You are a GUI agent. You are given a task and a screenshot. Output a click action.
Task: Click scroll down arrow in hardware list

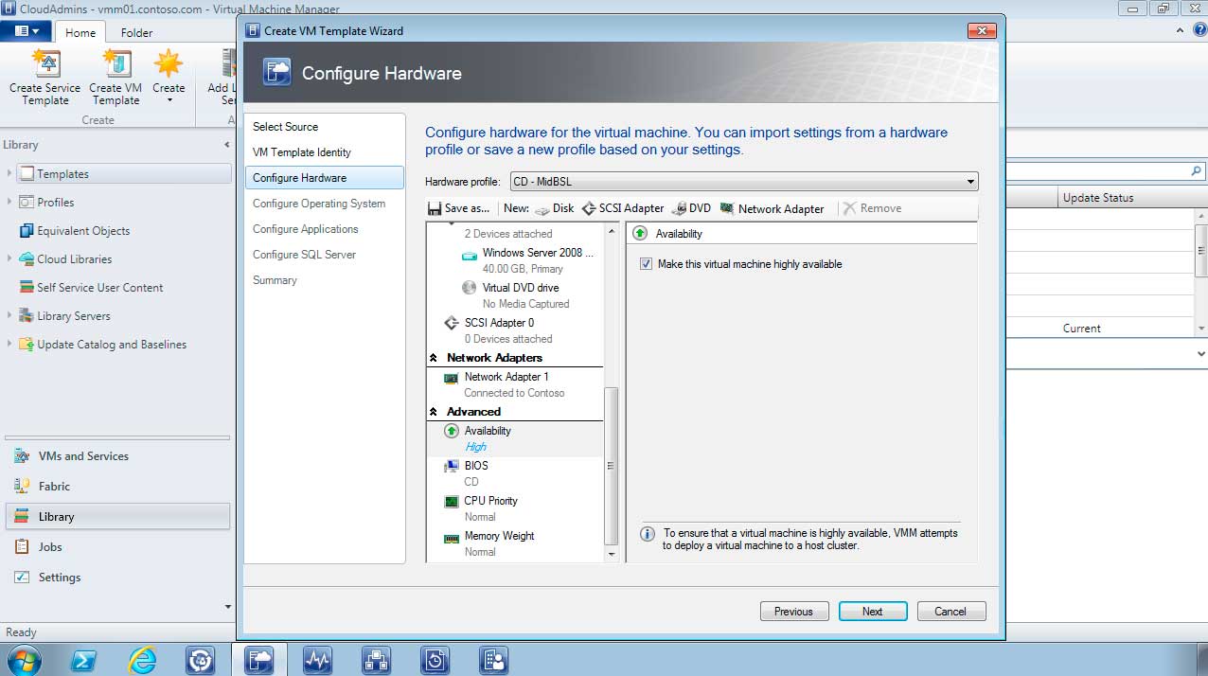(x=612, y=554)
